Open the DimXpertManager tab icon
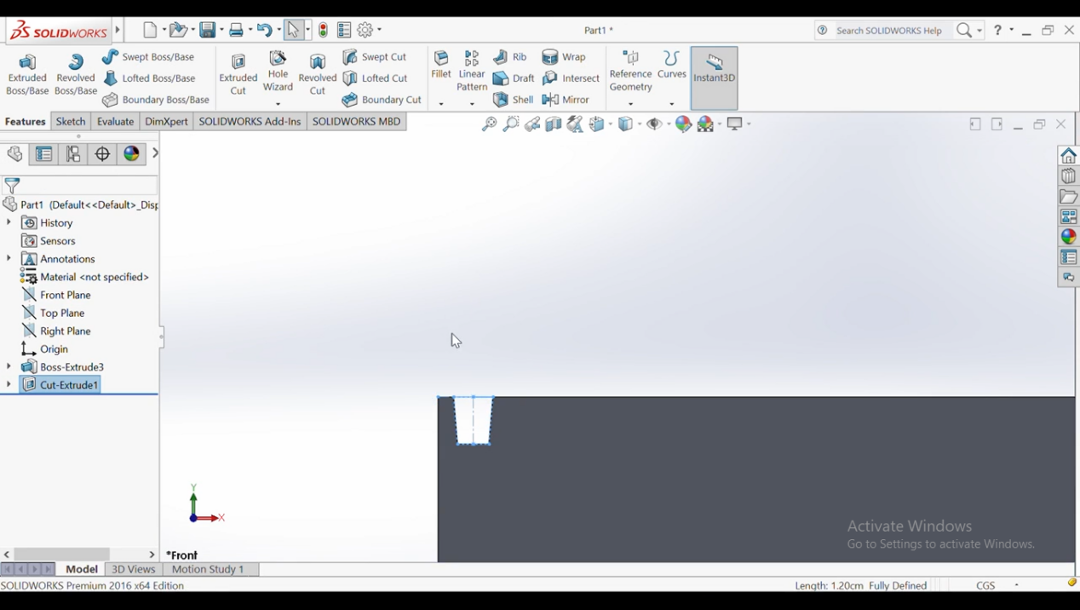Viewport: 1080px width, 610px height. [x=102, y=154]
